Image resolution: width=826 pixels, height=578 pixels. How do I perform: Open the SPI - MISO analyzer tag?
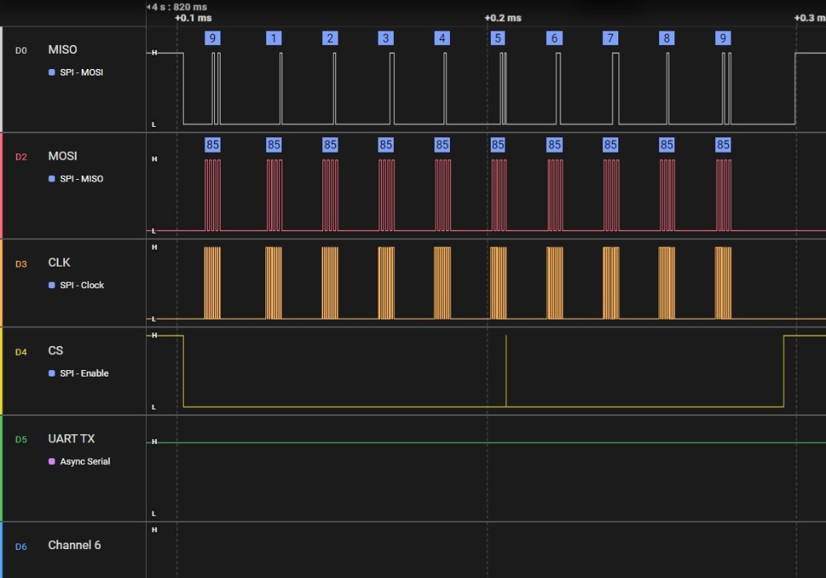pyautogui.click(x=81, y=178)
